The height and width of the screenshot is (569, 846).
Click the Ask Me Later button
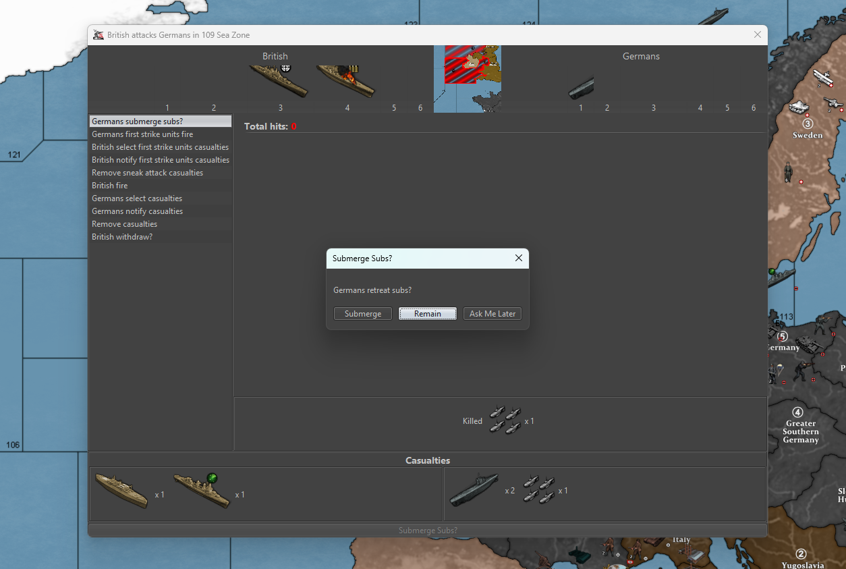(492, 314)
